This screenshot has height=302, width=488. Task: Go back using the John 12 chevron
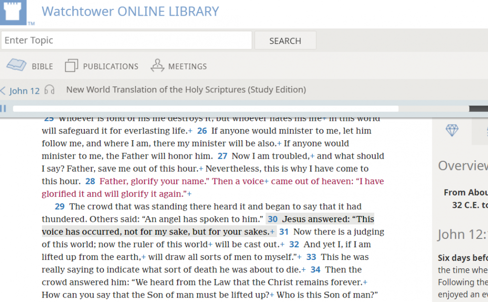3,91
